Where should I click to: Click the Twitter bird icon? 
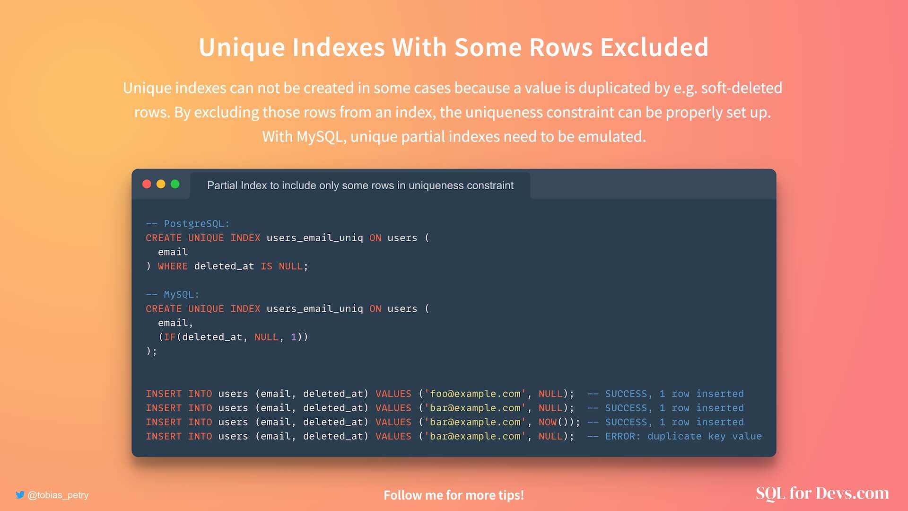click(x=20, y=495)
